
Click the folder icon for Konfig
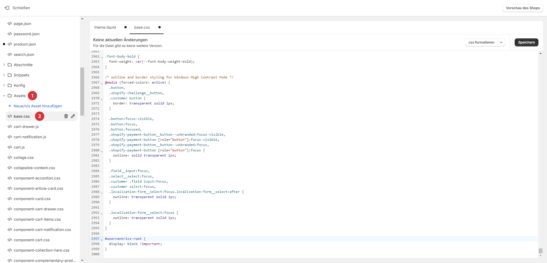[10, 85]
